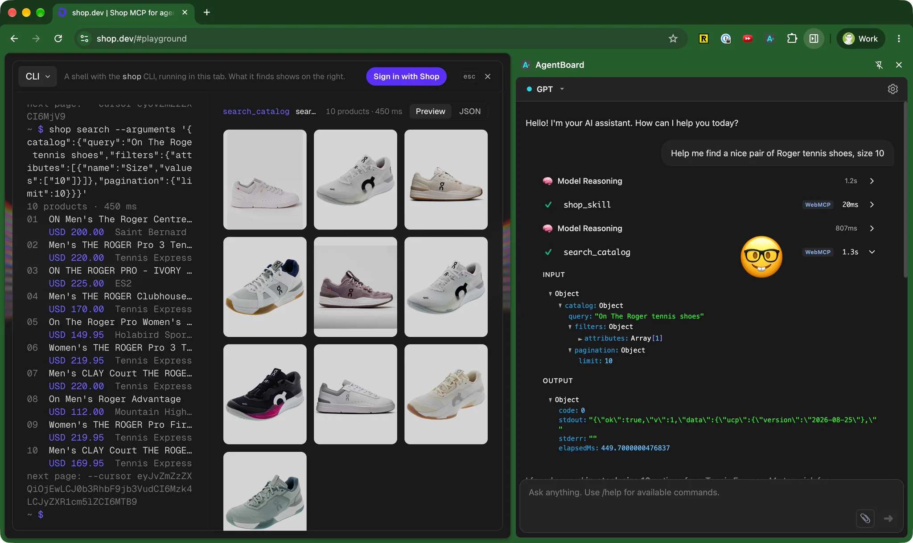The image size is (913, 543).
Task: Select the Preview tab
Action: tap(430, 111)
